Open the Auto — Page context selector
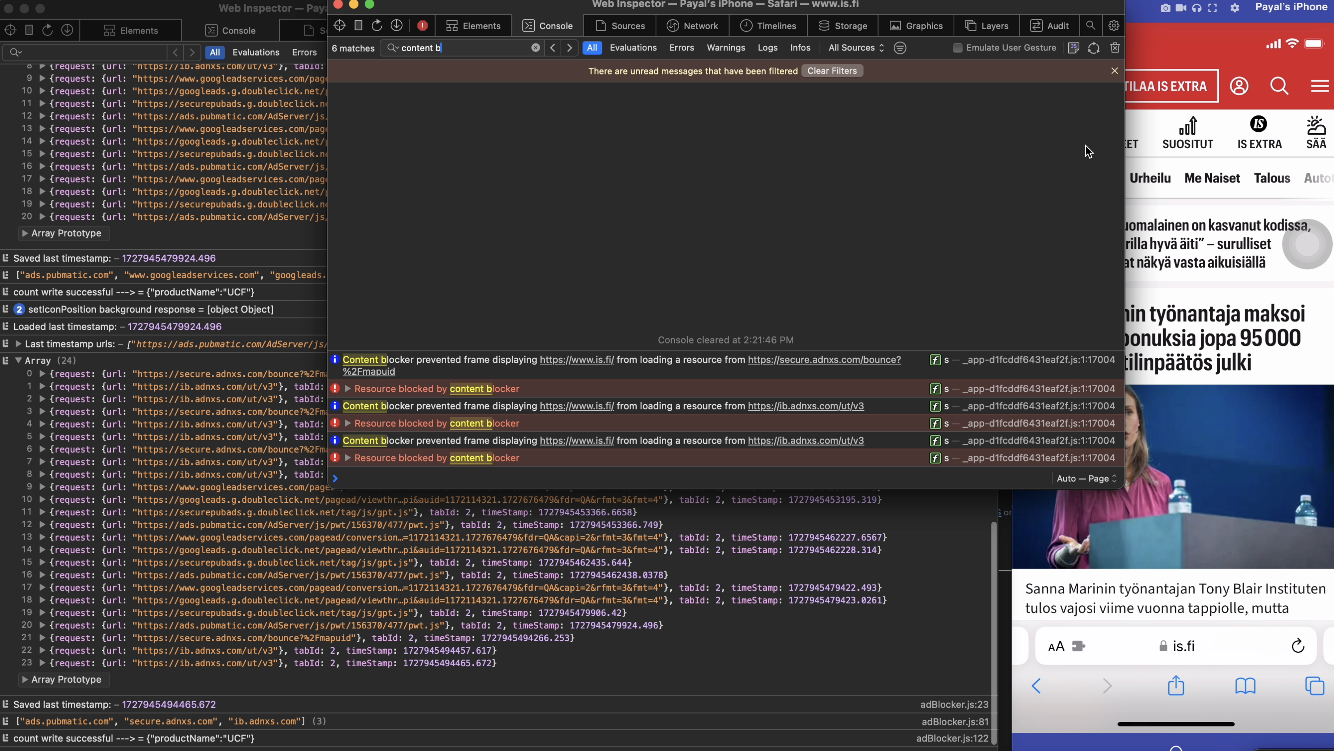 coord(1086,478)
